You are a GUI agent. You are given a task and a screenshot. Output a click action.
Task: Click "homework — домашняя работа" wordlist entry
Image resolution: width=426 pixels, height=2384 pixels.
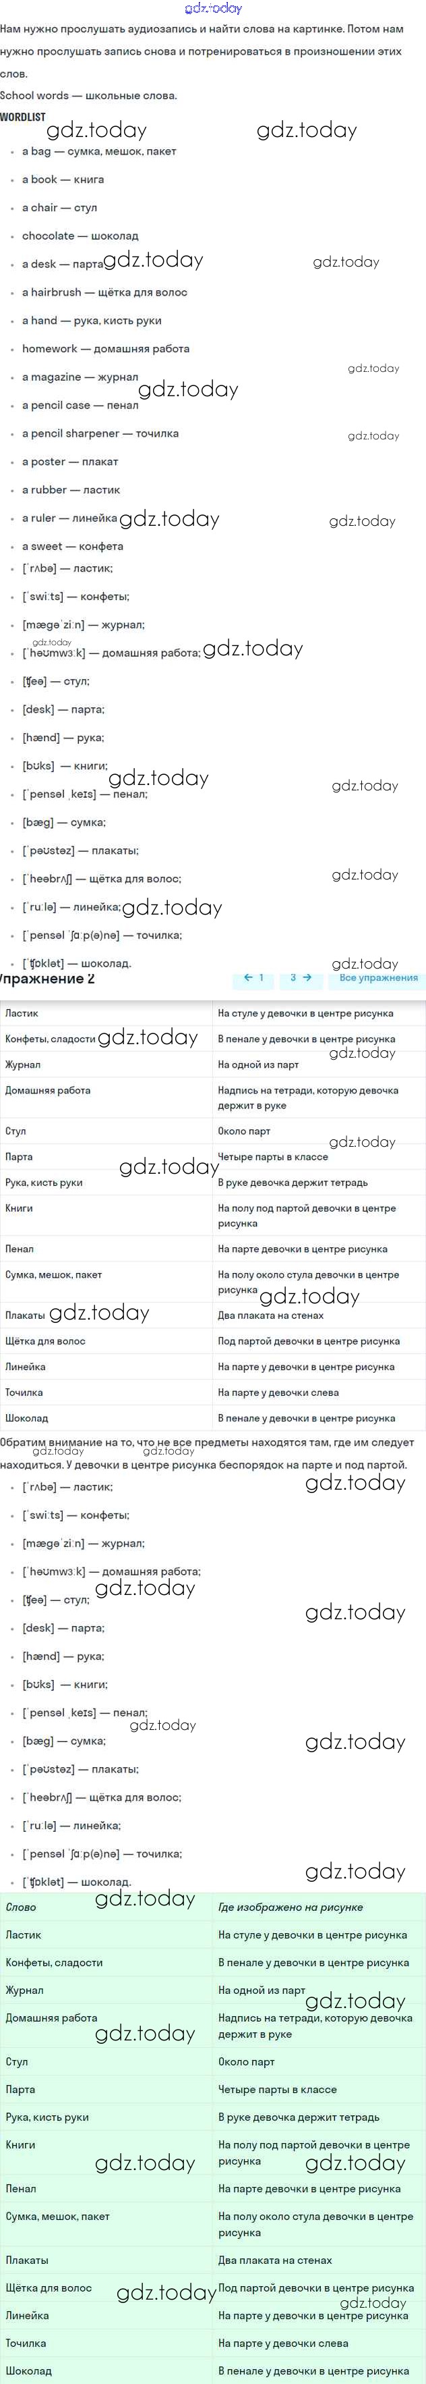tap(105, 349)
